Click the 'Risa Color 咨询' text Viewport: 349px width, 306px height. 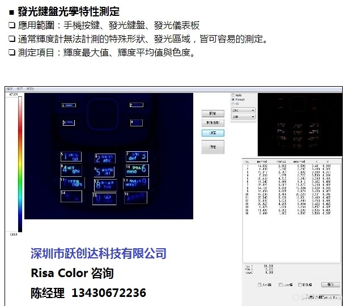click(73, 273)
